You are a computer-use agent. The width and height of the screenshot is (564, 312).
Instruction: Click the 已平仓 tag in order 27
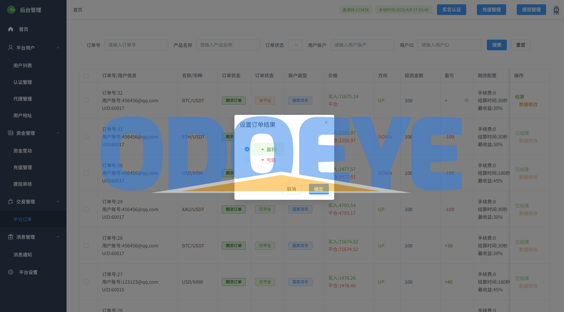click(x=265, y=282)
